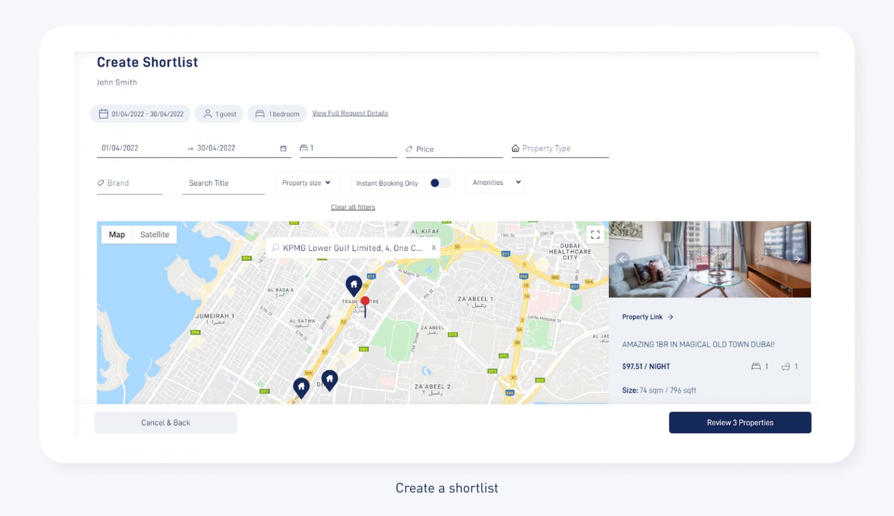Click the Price filter field
The height and width of the screenshot is (516, 894).
coord(454,149)
